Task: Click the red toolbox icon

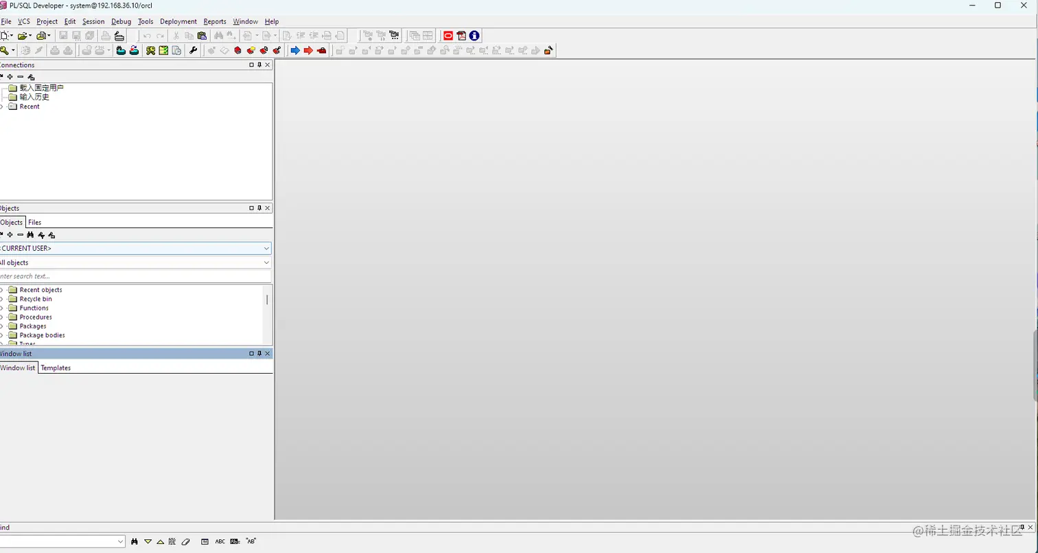Action: (321, 50)
